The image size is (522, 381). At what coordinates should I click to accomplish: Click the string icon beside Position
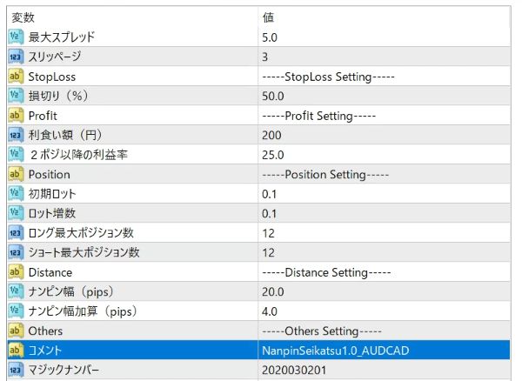pos(15,174)
